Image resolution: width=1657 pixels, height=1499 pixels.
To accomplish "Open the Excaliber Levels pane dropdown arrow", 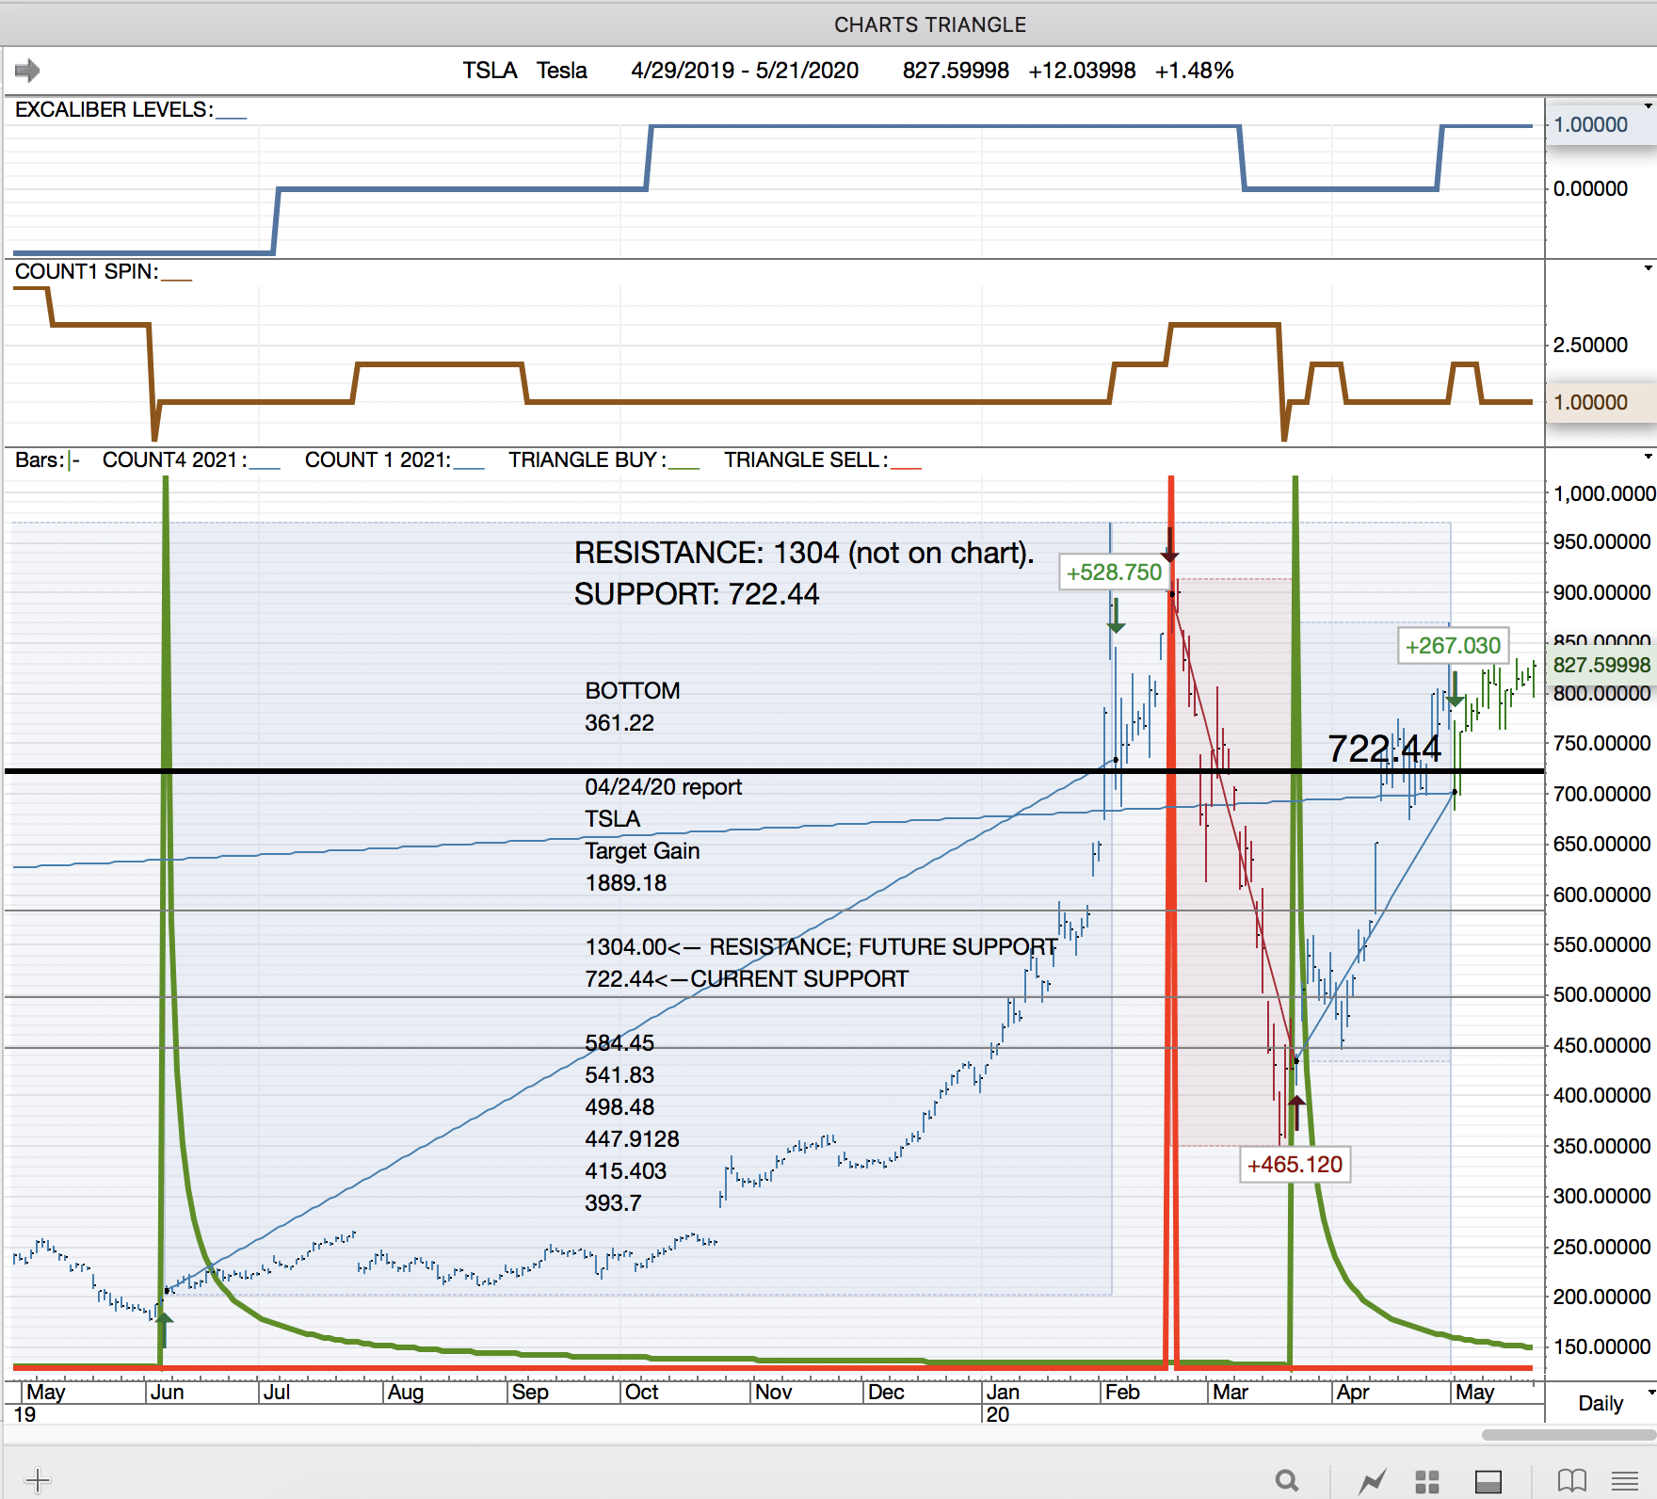I will coord(1648,106).
